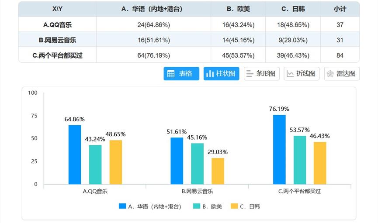378x223 pixels.
Task: Click the 53.57% data label above bar
Action: click(x=300, y=130)
